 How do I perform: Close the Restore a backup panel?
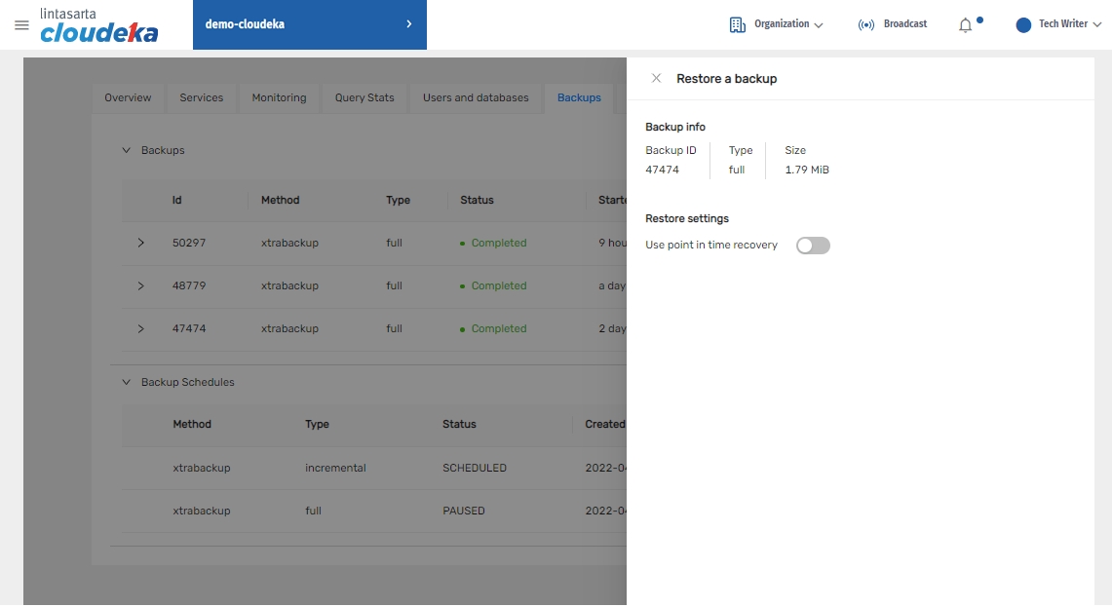tap(656, 78)
